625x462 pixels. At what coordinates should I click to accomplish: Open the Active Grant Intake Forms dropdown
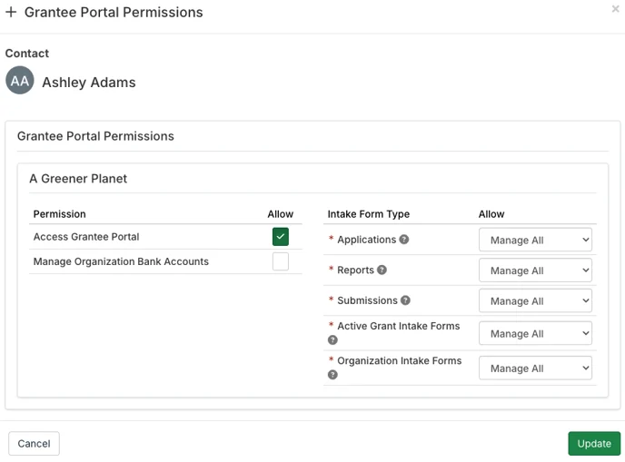(535, 333)
